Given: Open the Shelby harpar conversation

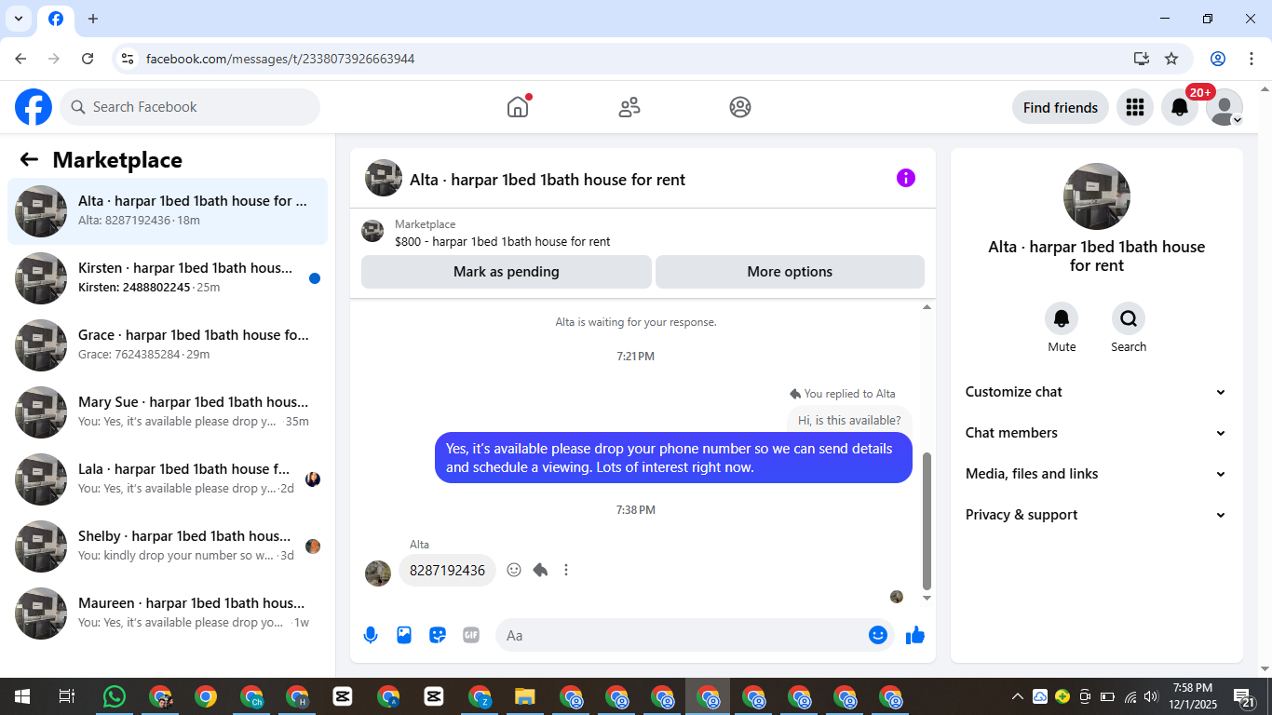Looking at the screenshot, I should click(x=168, y=546).
